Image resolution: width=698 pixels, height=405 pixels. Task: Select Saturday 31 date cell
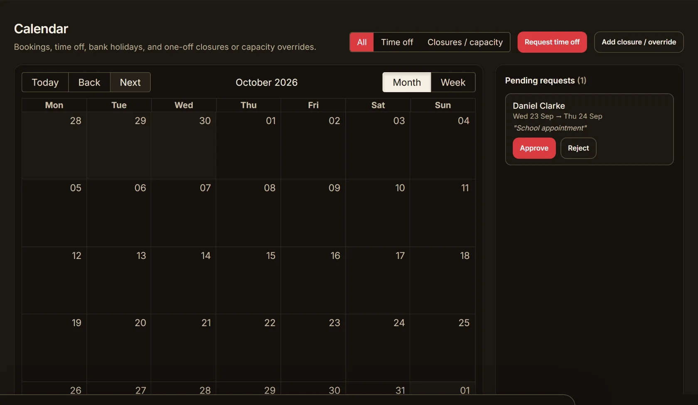pos(378,388)
